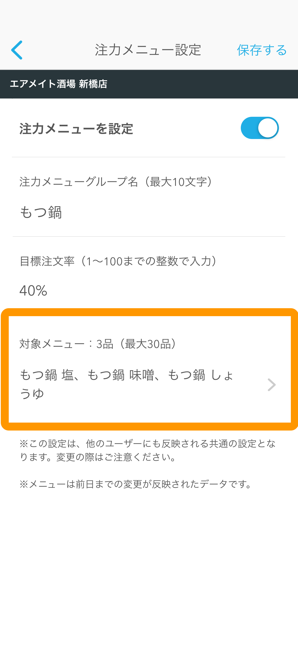Click the blue track of the switch
This screenshot has width=298, height=645.
[249, 128]
